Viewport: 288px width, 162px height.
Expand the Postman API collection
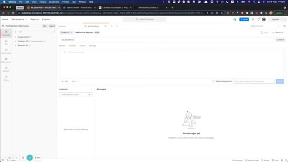[x=15, y=41]
